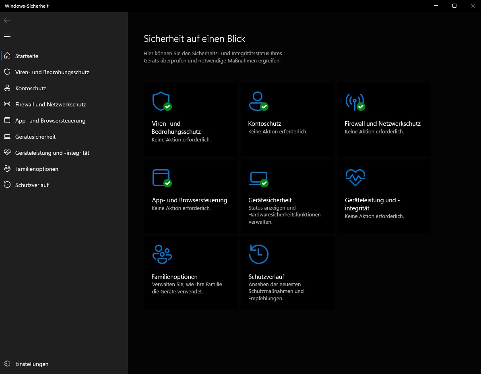Viewport: 481px width, 374px height.
Task: Open the Schutzverlauf clock history tile icon
Action: pyautogui.click(x=258, y=254)
